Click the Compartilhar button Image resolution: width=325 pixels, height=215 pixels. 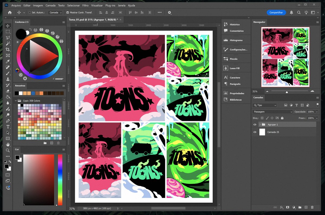(276, 12)
